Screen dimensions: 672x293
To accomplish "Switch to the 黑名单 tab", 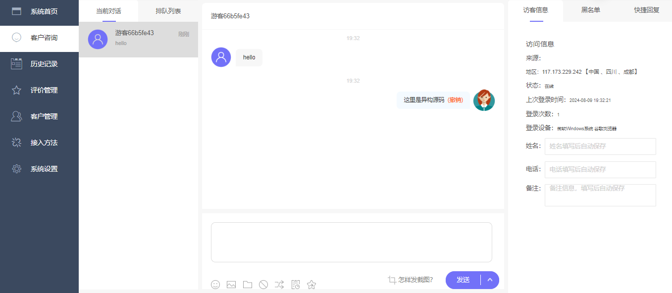I will [589, 10].
